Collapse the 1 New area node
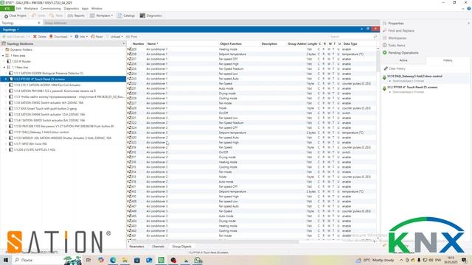472x265 pixels. [3, 56]
